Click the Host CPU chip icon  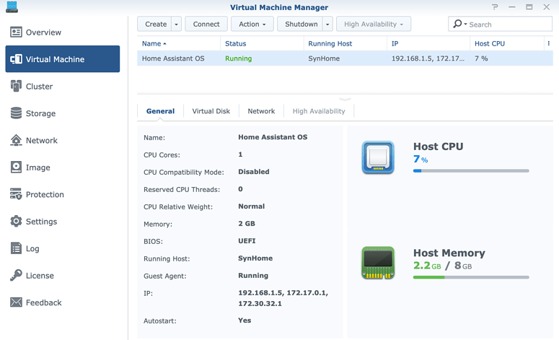coord(378,157)
